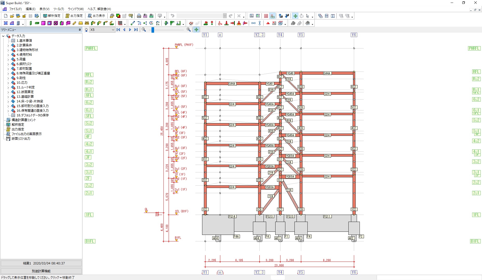Toggle the hand tool next to frame selector

pyautogui.click(x=86, y=30)
